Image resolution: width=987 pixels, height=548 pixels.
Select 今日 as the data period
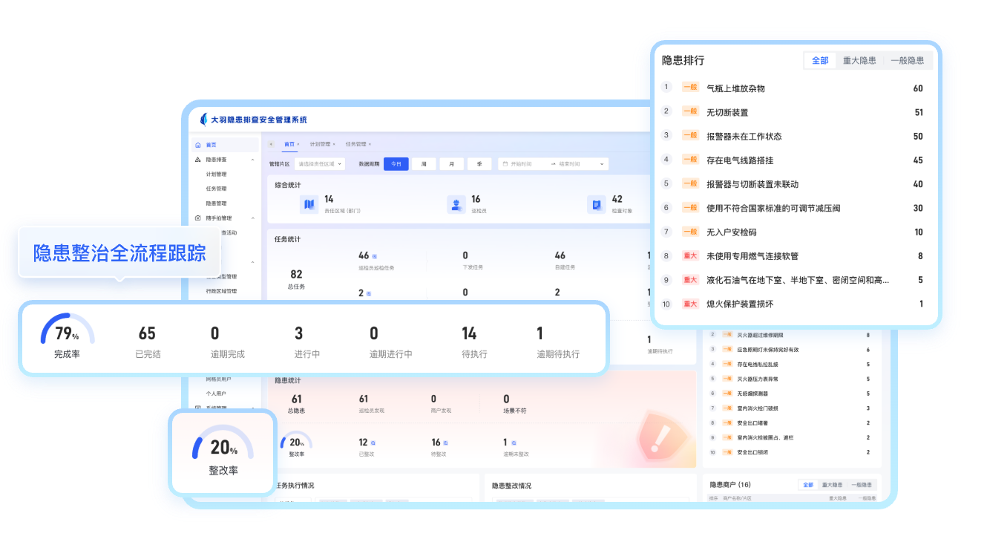click(x=396, y=163)
